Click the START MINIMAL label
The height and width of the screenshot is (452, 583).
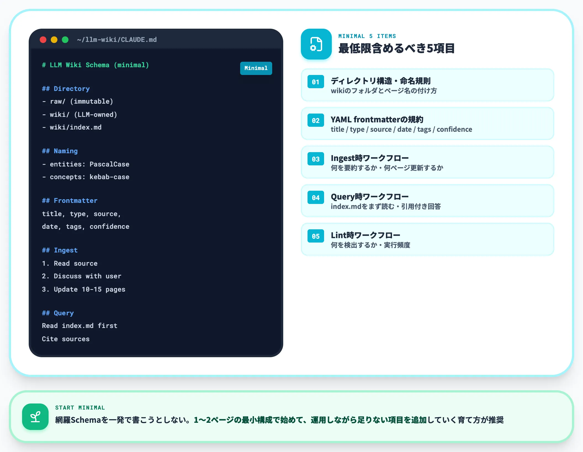[80, 408]
